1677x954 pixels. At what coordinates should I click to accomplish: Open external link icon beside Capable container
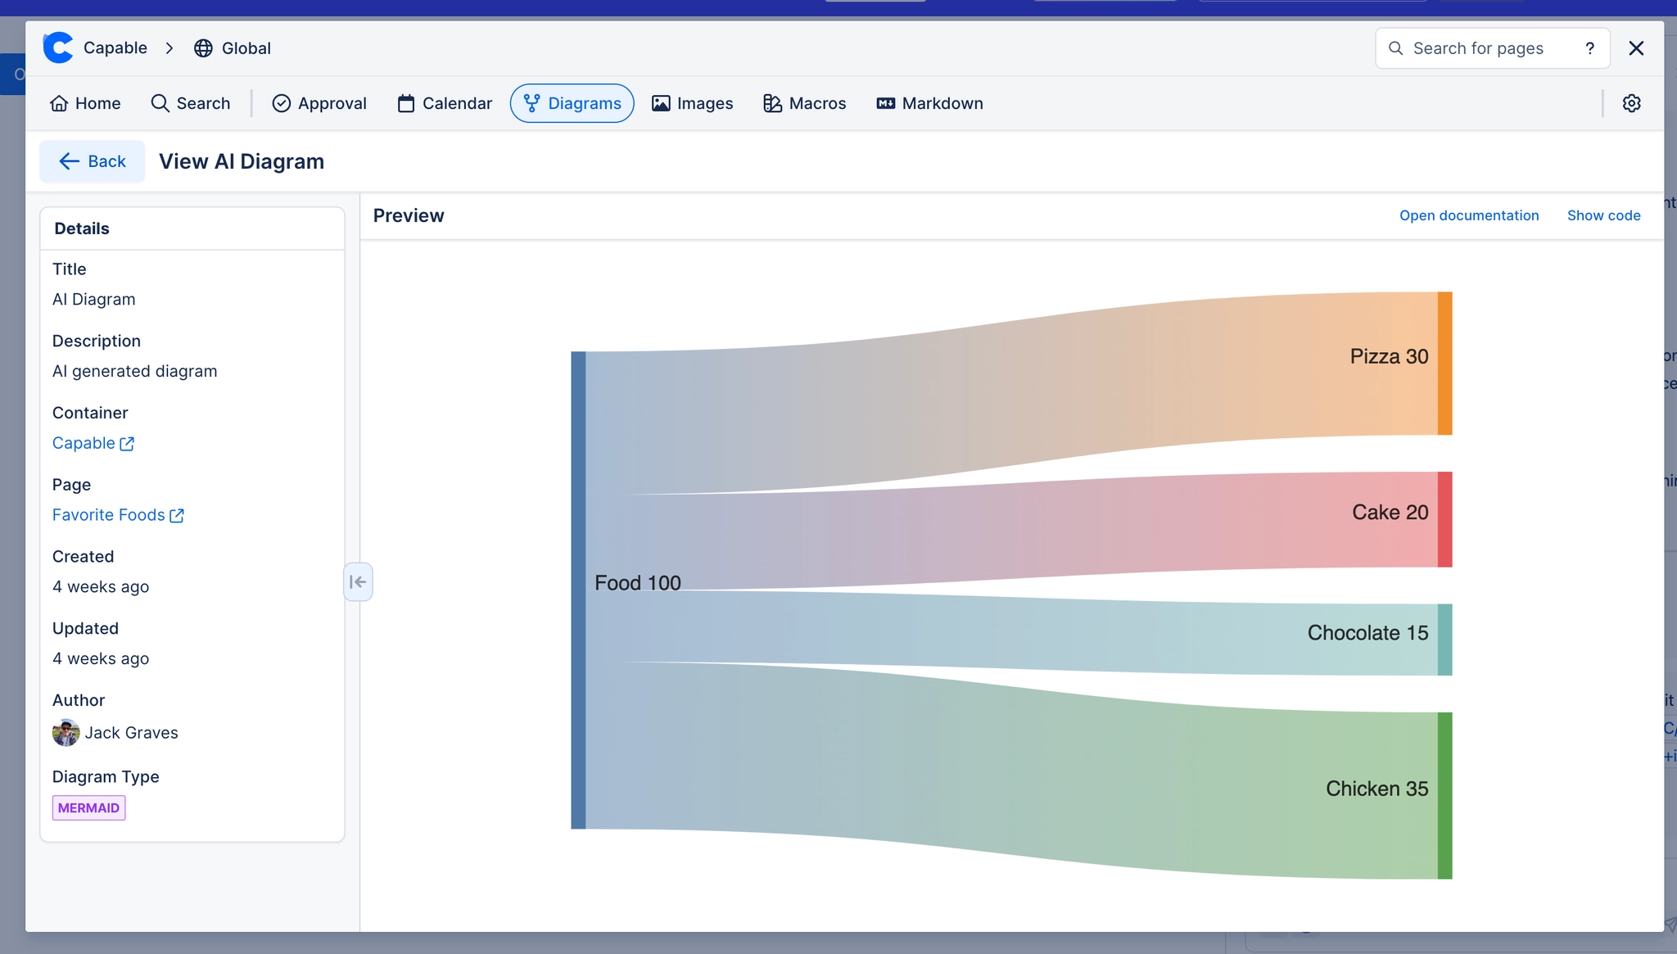point(127,444)
